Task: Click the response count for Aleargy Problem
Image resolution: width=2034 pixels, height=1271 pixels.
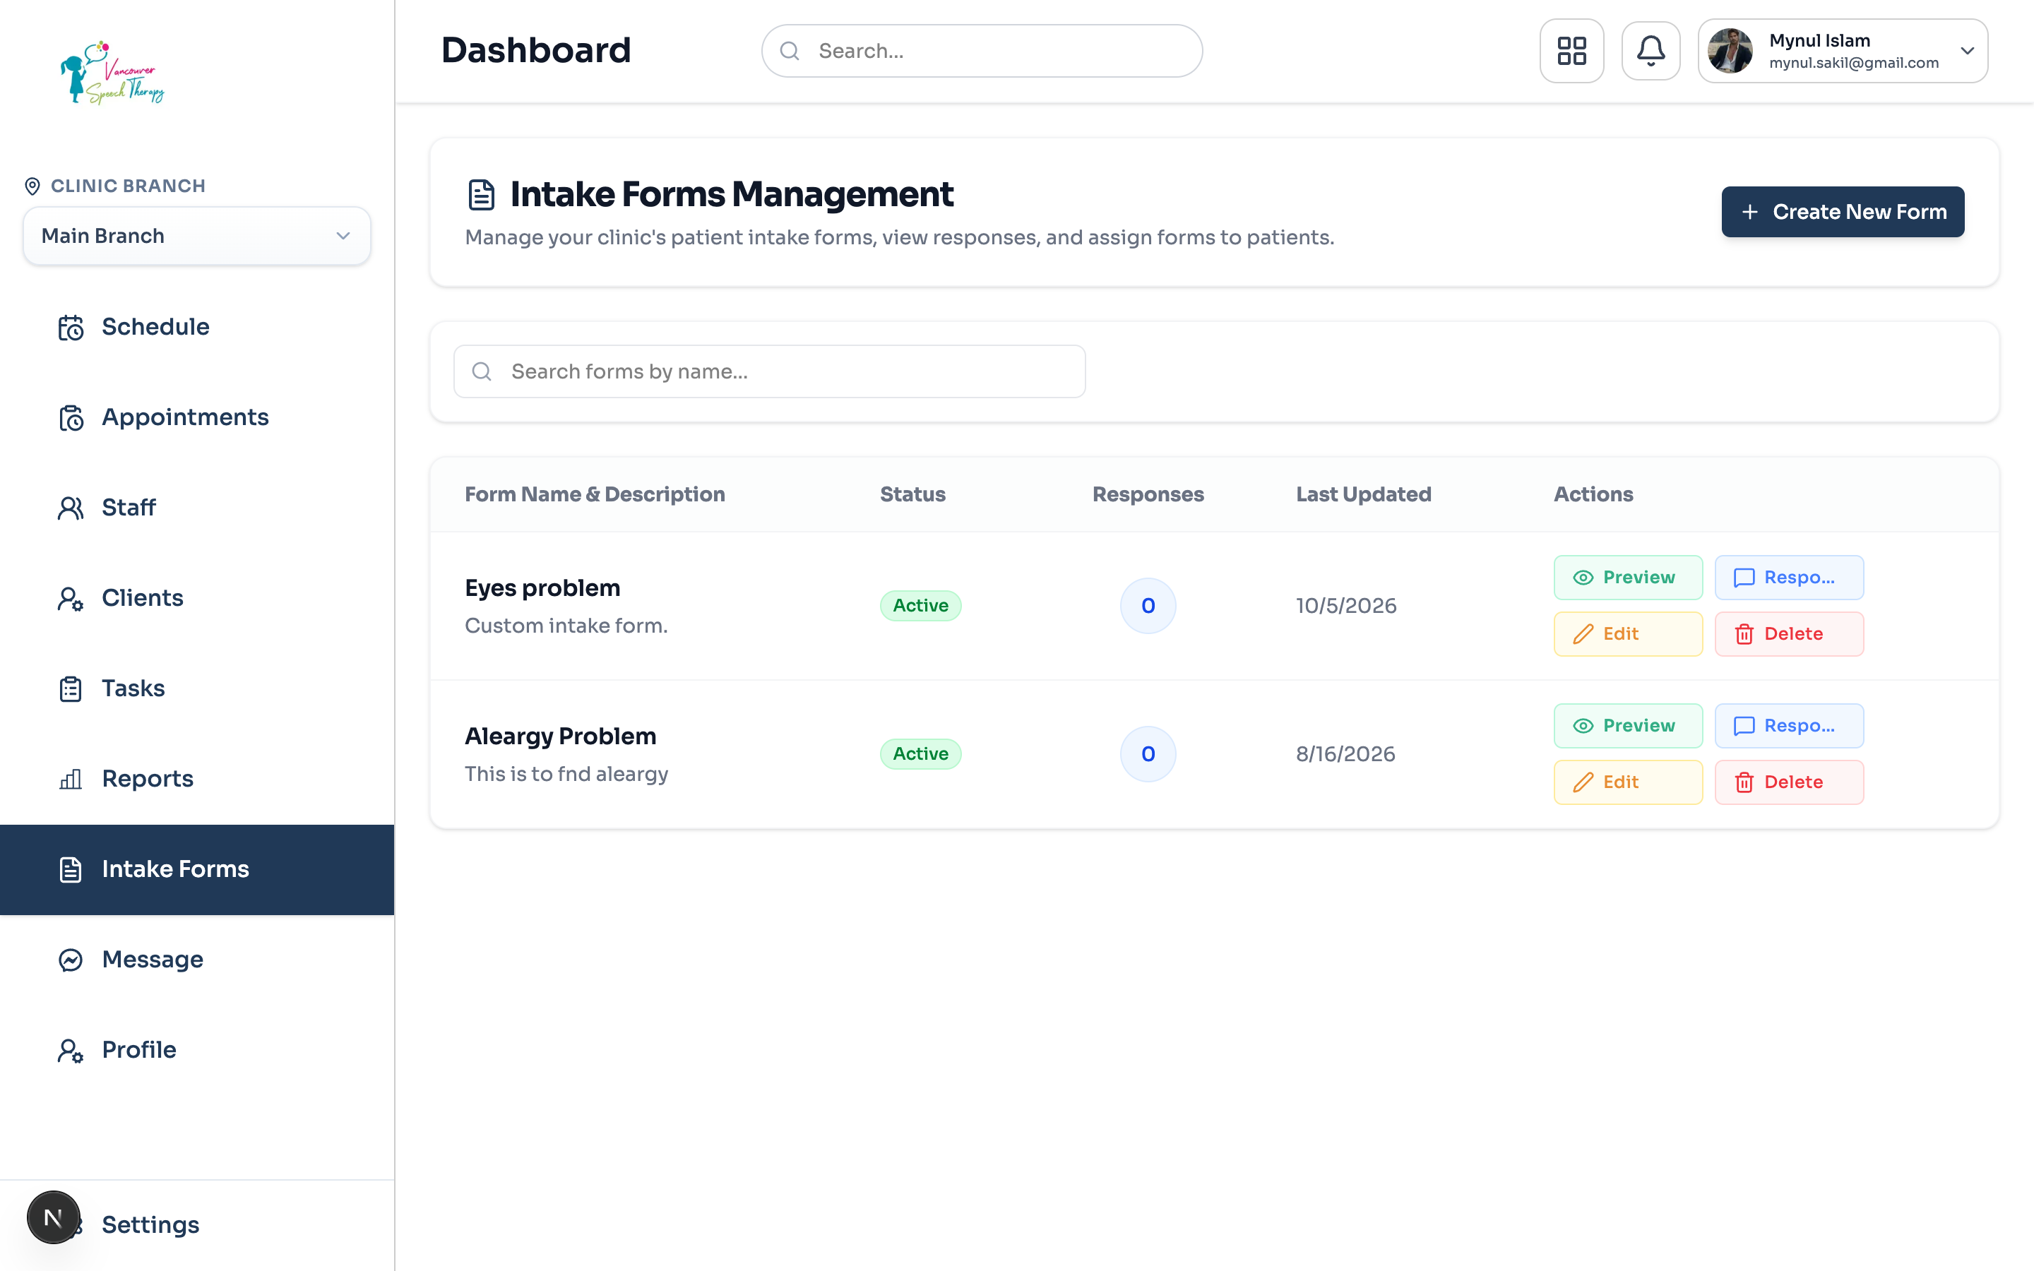Action: [x=1148, y=754]
